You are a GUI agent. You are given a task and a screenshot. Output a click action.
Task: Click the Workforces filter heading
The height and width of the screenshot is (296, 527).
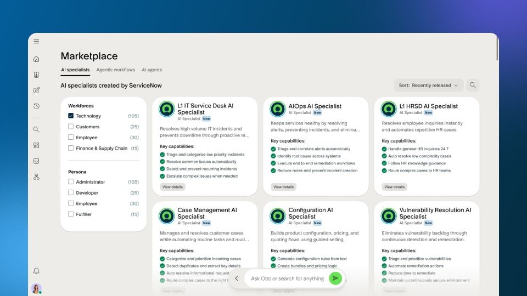pyautogui.click(x=81, y=106)
